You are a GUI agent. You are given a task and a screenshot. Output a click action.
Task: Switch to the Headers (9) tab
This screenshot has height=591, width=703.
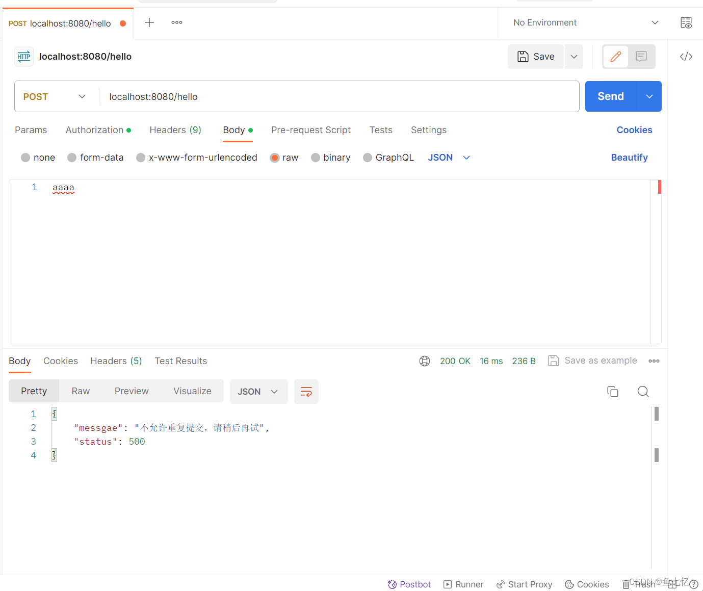175,130
